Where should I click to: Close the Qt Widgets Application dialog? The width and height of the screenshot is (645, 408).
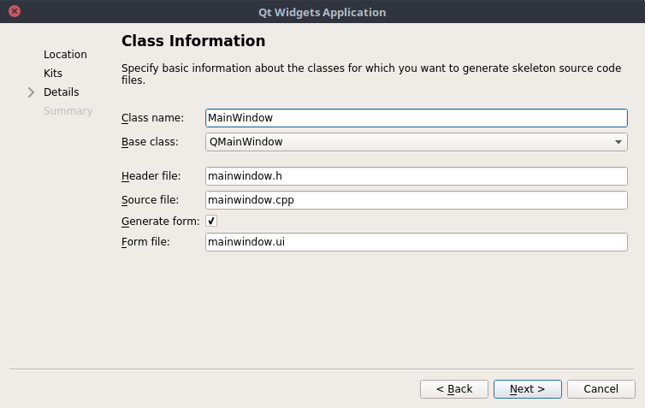pyautogui.click(x=15, y=12)
